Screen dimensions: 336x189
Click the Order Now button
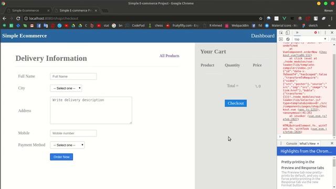tap(61, 157)
